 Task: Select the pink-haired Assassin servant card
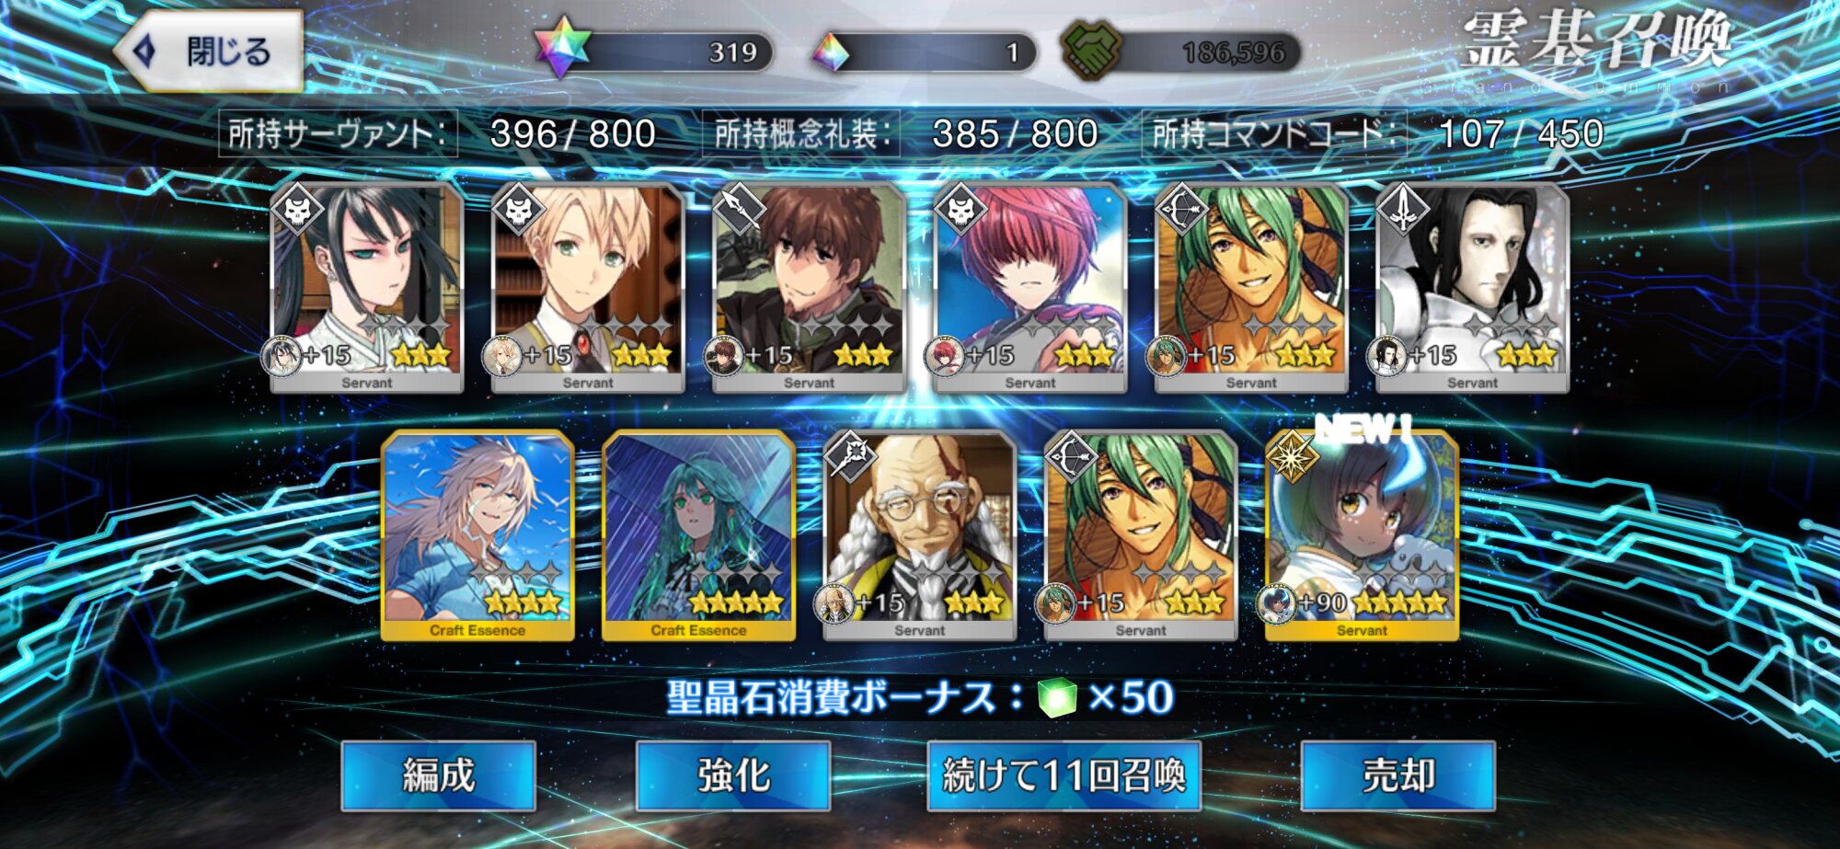(1030, 288)
